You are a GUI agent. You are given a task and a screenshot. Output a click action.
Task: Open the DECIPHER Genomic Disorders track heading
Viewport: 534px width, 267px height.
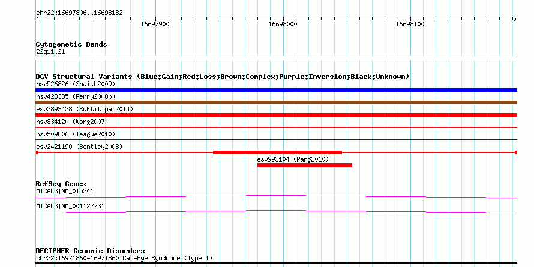click(90, 251)
